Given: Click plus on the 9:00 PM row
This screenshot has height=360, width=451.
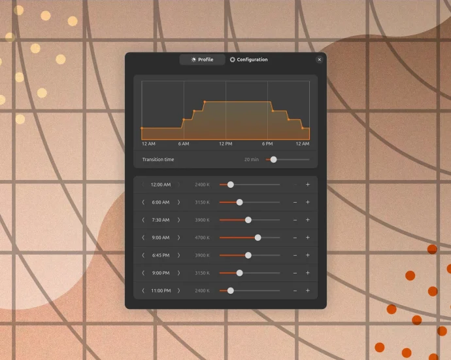Looking at the screenshot, I should 307,273.
